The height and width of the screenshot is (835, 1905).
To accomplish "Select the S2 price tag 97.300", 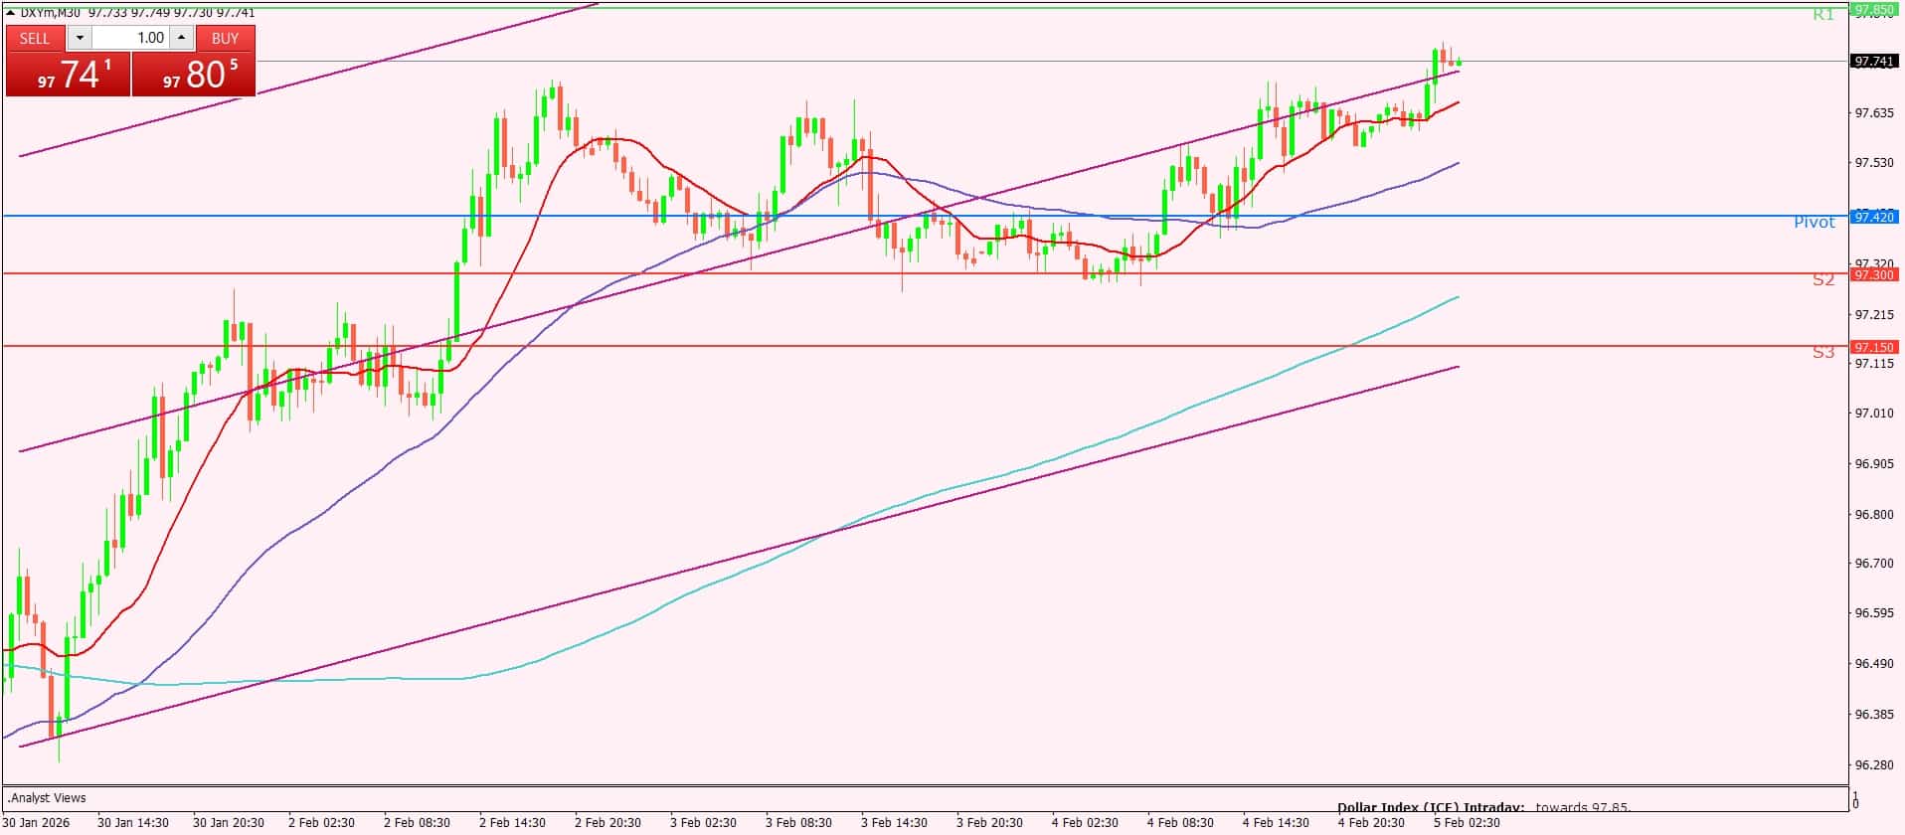I will coord(1873,274).
